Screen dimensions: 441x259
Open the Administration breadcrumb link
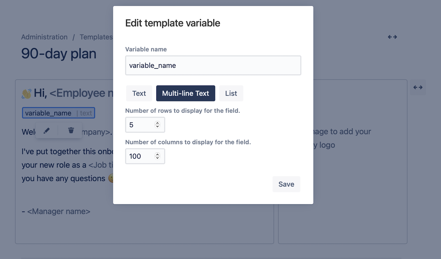click(x=44, y=37)
